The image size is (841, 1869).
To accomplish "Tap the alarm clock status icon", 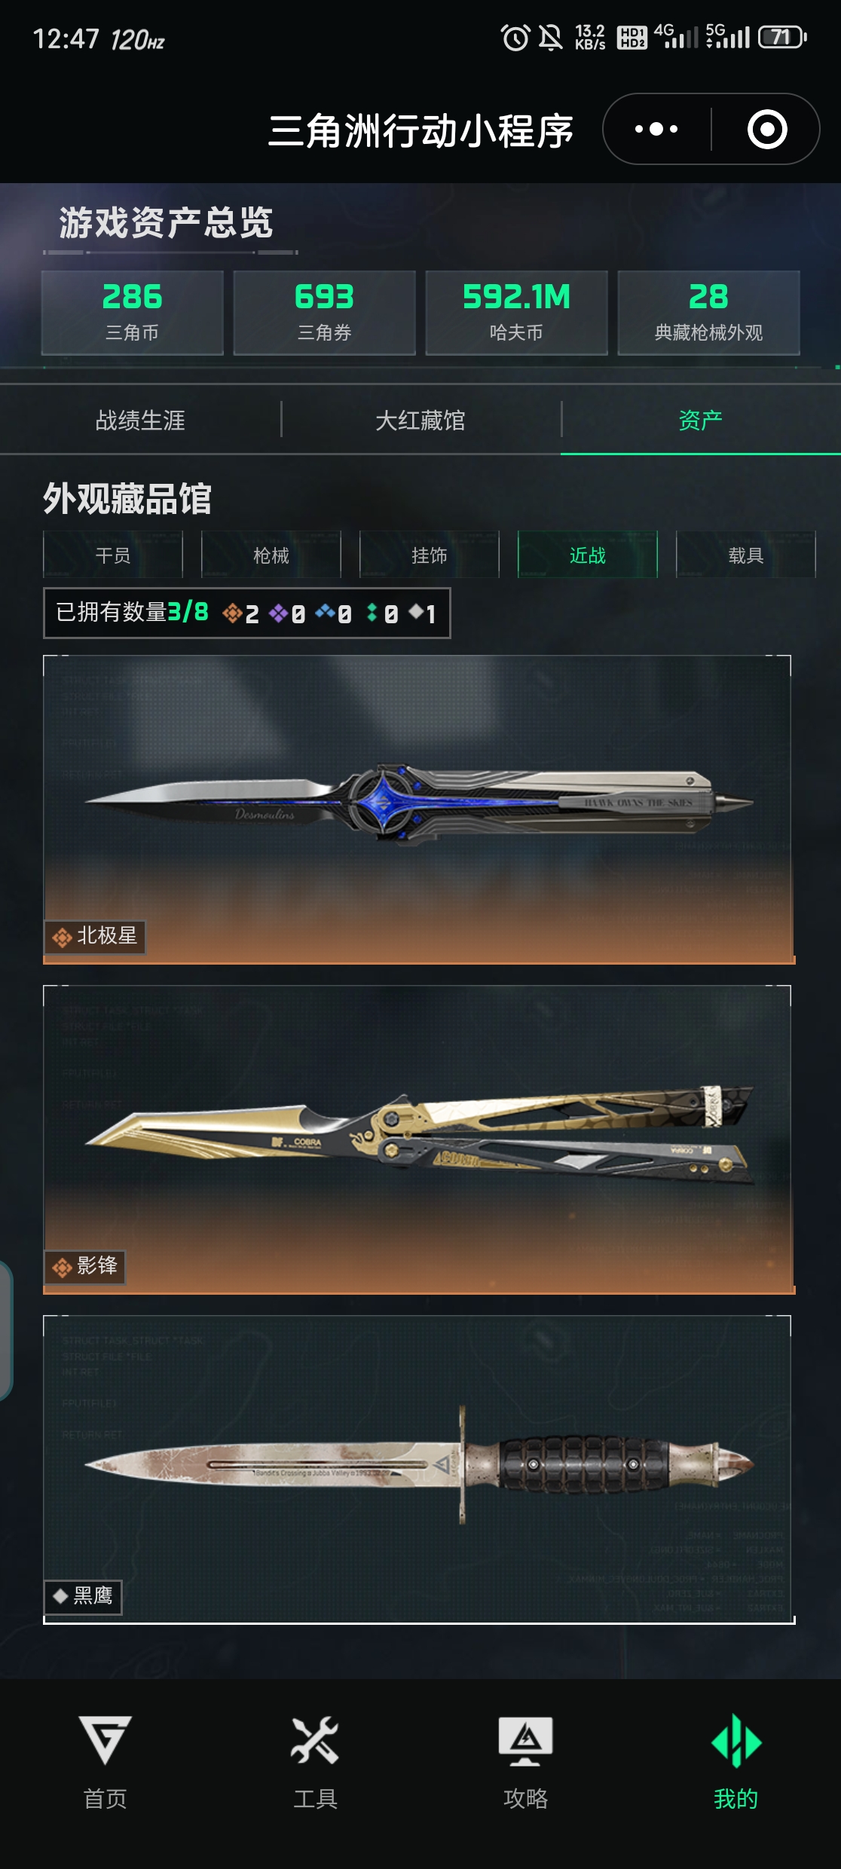I will 515,37.
